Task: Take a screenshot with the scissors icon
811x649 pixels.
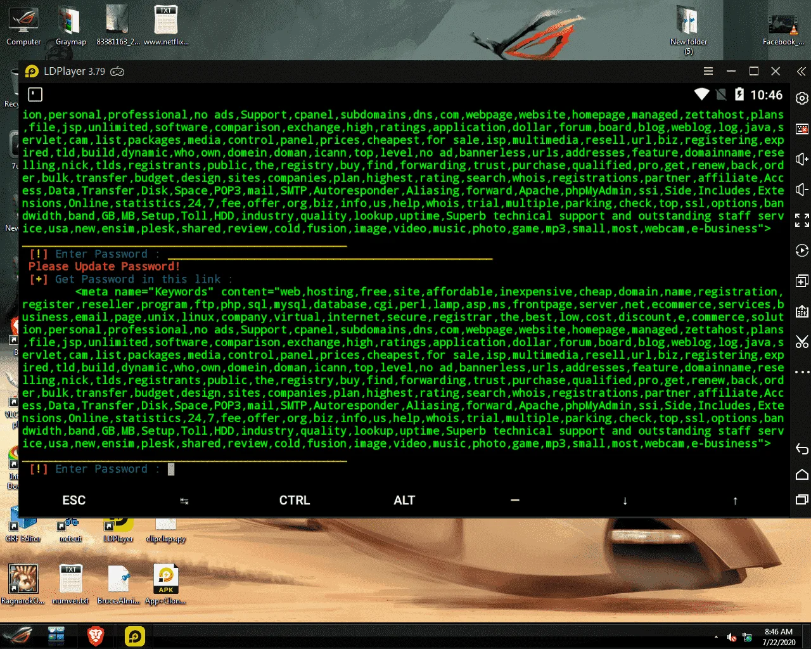Action: [801, 342]
